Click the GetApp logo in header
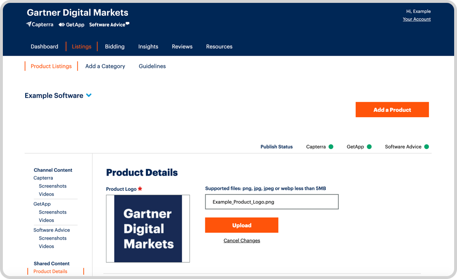Screen dimensions: 457x279 coord(71,25)
